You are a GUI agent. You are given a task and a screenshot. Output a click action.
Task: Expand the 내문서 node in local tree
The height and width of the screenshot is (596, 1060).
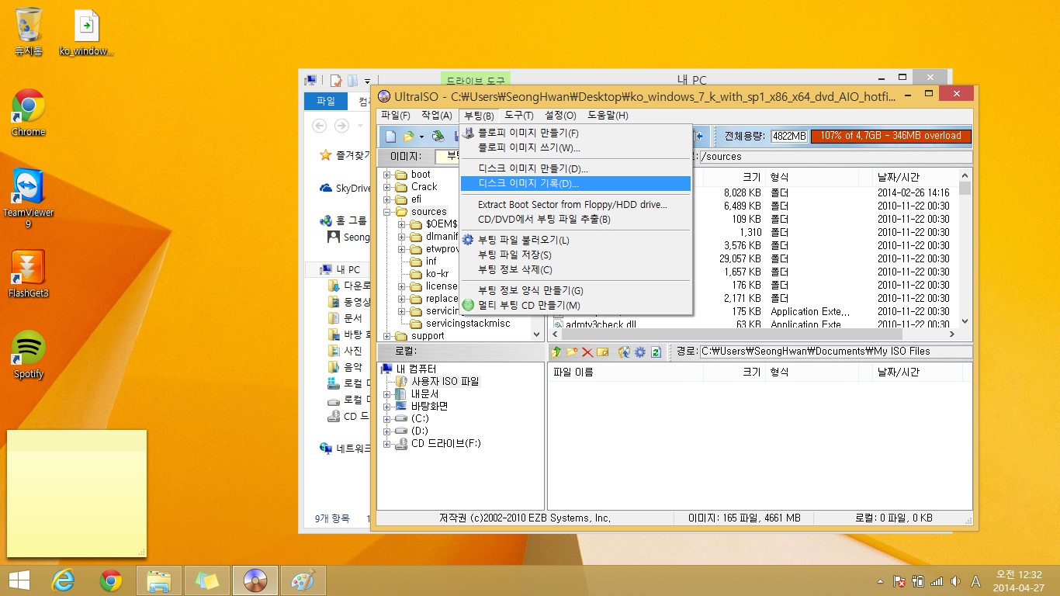pos(387,394)
